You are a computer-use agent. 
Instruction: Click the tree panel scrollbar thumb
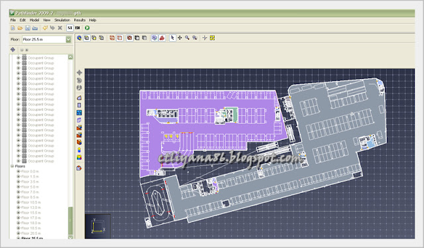tap(70, 221)
